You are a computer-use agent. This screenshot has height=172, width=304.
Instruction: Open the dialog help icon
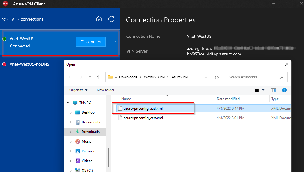point(284,90)
